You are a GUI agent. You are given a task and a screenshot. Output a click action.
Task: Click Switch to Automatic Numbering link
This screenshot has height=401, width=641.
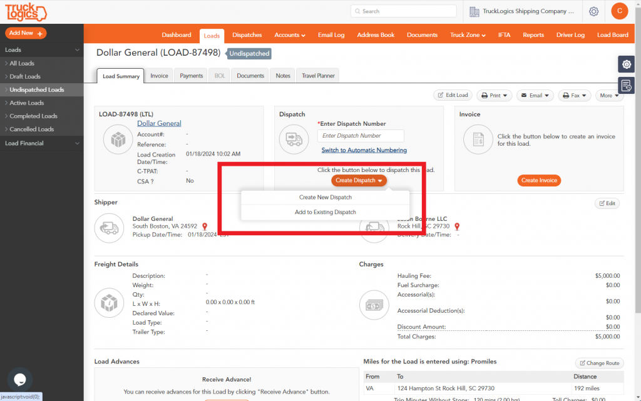point(364,150)
